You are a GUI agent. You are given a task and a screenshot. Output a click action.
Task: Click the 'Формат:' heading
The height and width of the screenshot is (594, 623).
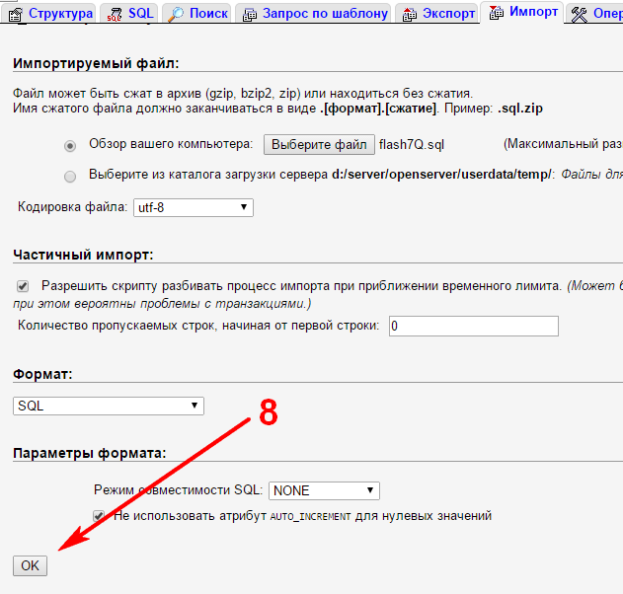(42, 374)
